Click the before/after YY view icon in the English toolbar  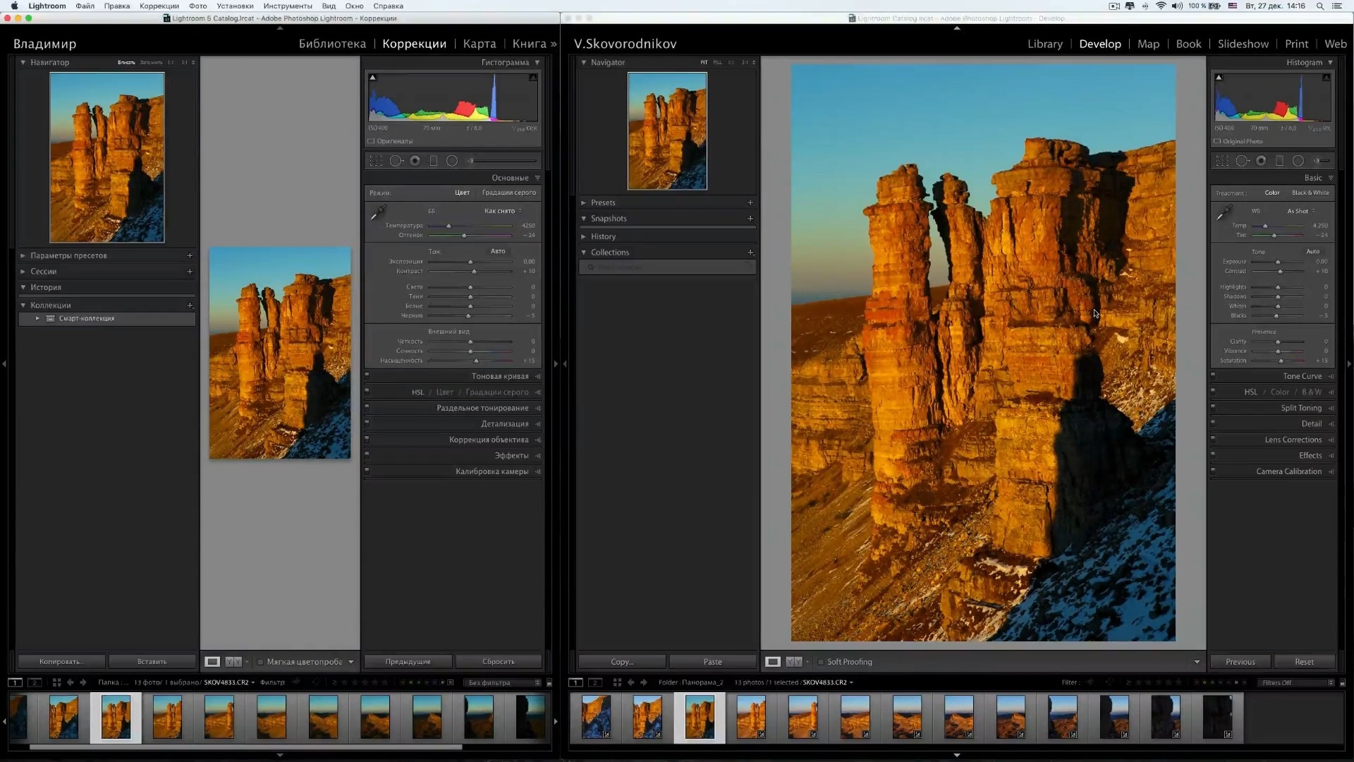[x=794, y=662]
